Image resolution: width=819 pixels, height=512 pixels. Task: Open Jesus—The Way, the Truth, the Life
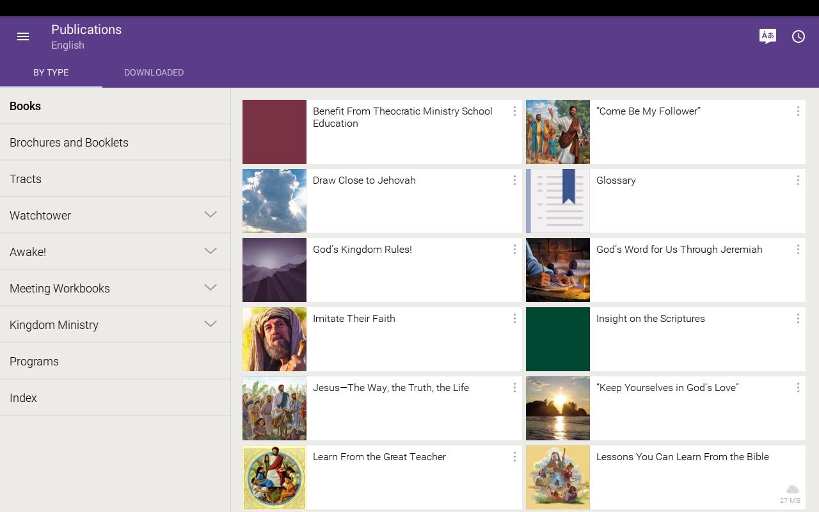(390, 388)
